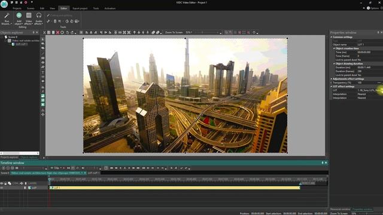Screen dimensions: 383x215
Task: Open the Projects ribbon tab
Action: click(17, 8)
